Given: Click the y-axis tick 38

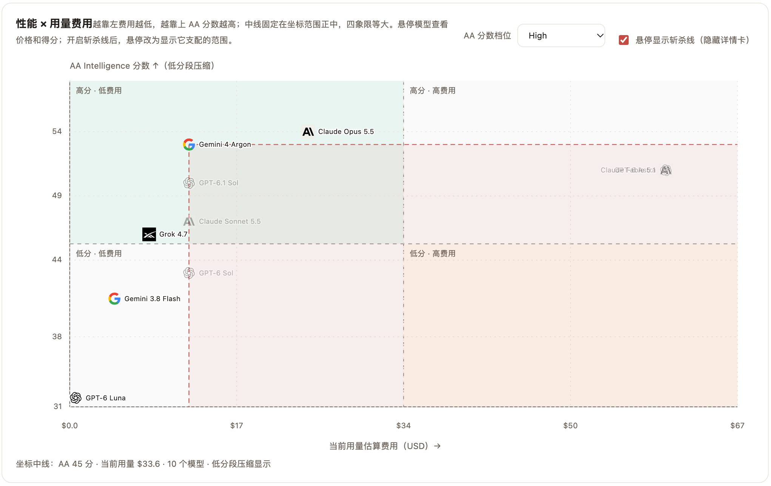Looking at the screenshot, I should [x=57, y=337].
